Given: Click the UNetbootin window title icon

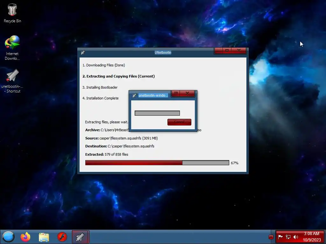Looking at the screenshot, I should [83, 52].
